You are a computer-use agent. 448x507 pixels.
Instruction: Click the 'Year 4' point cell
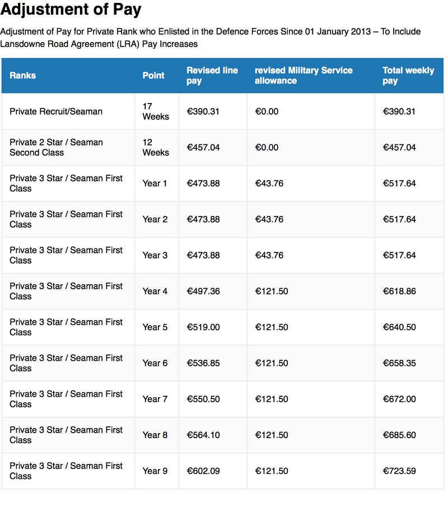[155, 291]
